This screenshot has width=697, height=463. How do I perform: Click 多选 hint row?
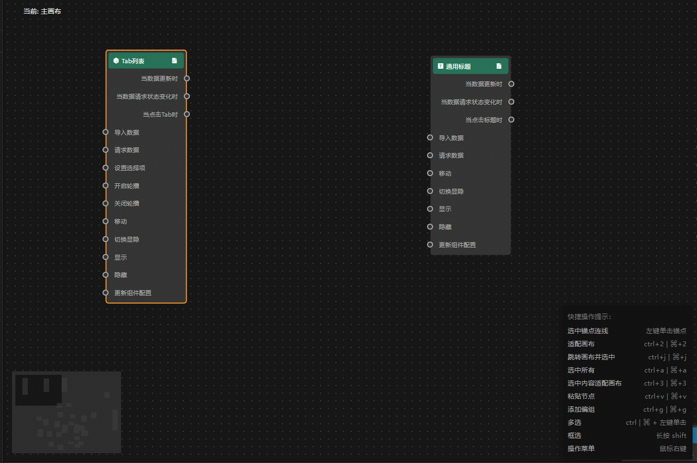pos(627,423)
